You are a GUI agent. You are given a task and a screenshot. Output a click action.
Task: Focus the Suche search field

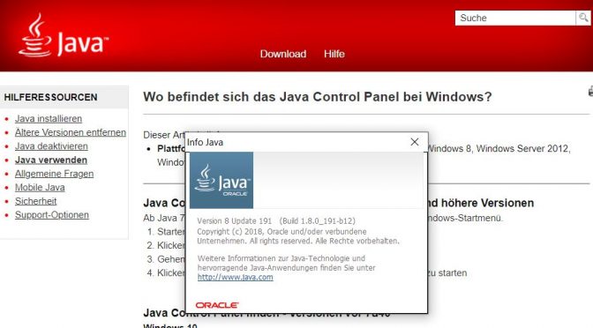(515, 18)
